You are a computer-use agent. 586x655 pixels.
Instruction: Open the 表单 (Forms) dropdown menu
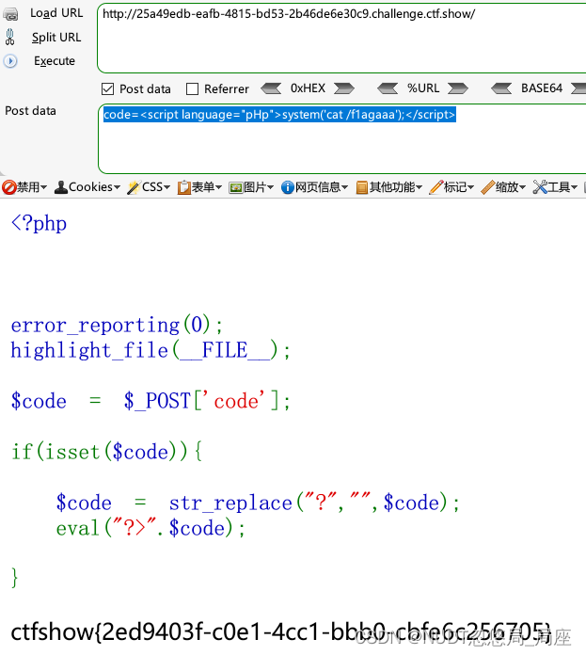(199, 186)
